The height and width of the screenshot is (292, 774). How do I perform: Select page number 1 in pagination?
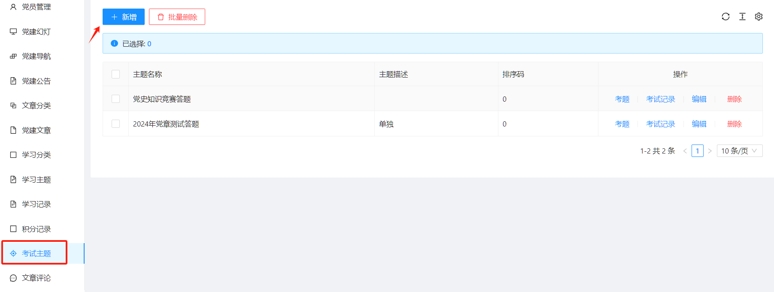698,151
